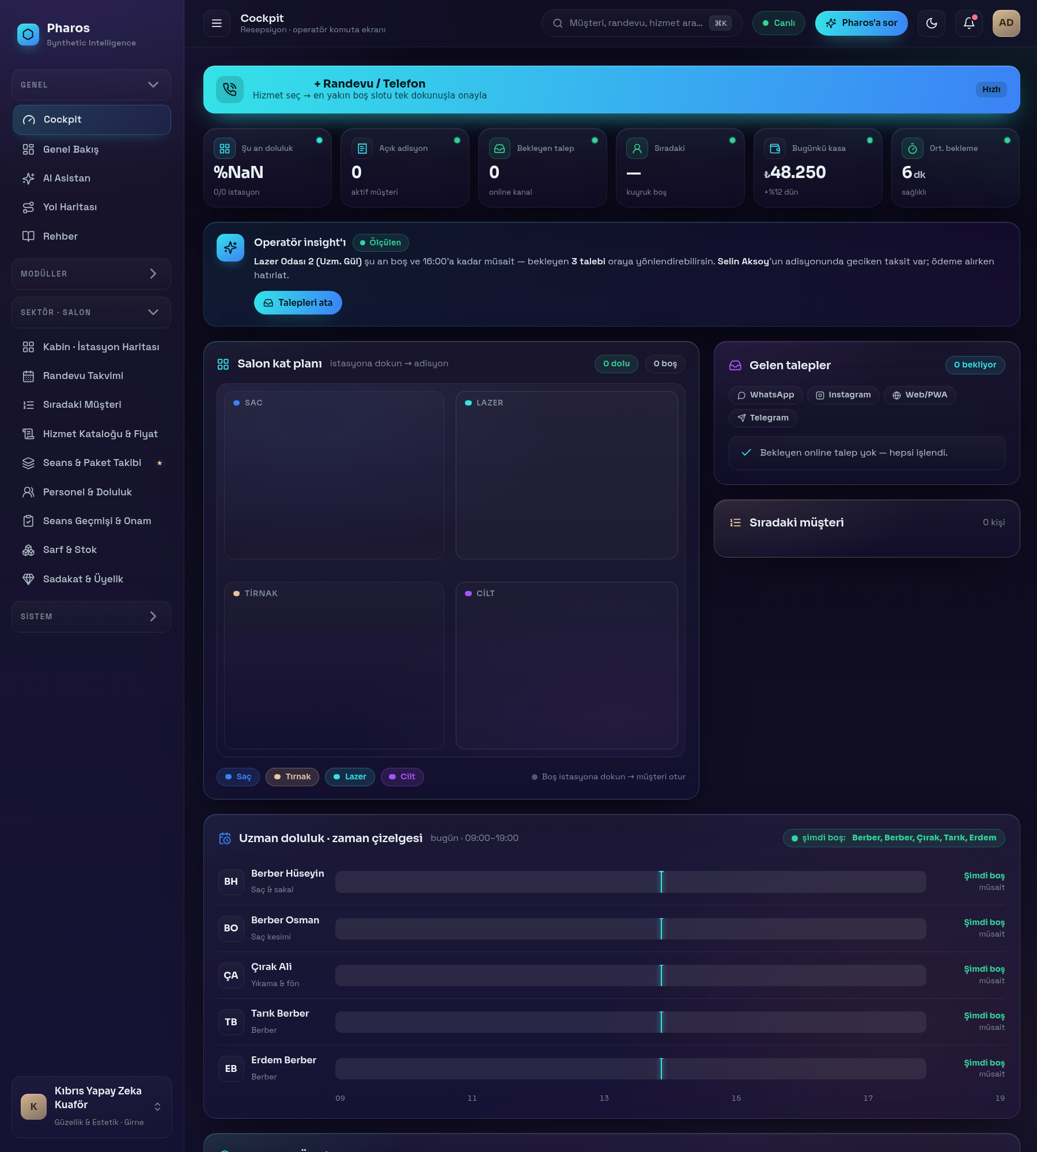Screen dimensions: 1037x1152
Task: Expand the MODÜLLER sidebar section
Action: [x=91, y=274]
